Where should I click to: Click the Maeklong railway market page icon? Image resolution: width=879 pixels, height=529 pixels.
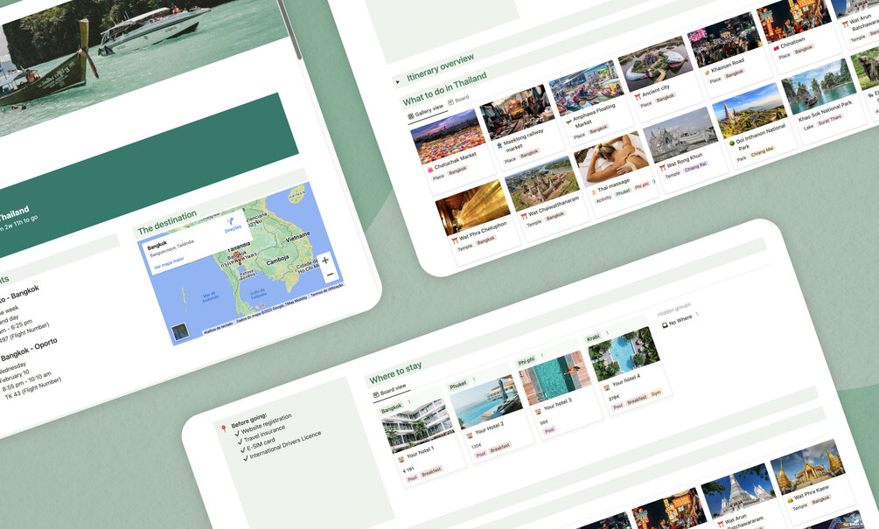tap(499, 145)
